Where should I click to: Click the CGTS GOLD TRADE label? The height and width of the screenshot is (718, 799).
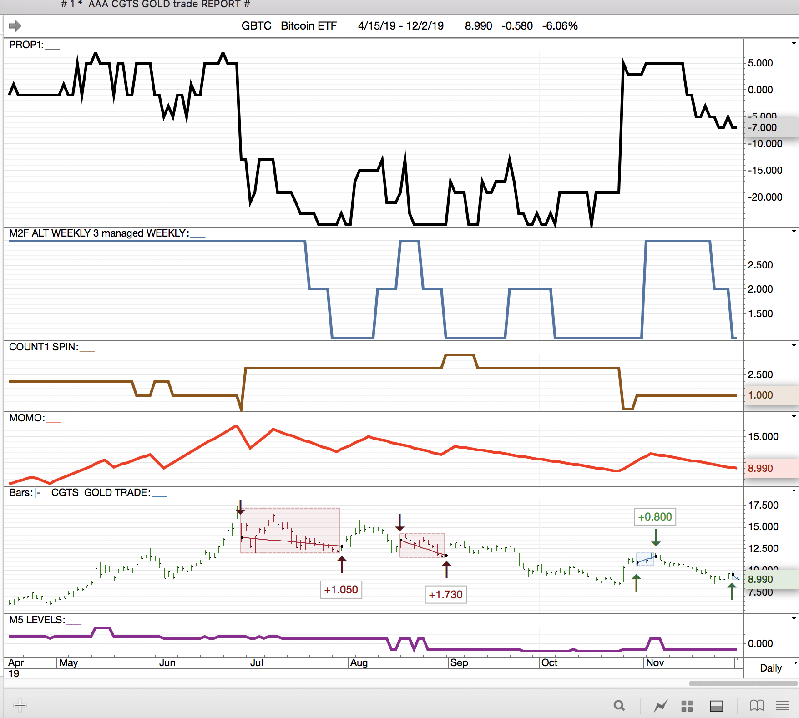point(101,492)
